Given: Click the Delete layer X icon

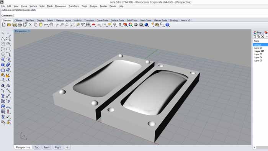Looking at the screenshot, I should click(x=263, y=37).
